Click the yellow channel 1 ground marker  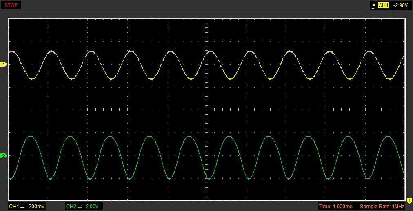(x=4, y=65)
